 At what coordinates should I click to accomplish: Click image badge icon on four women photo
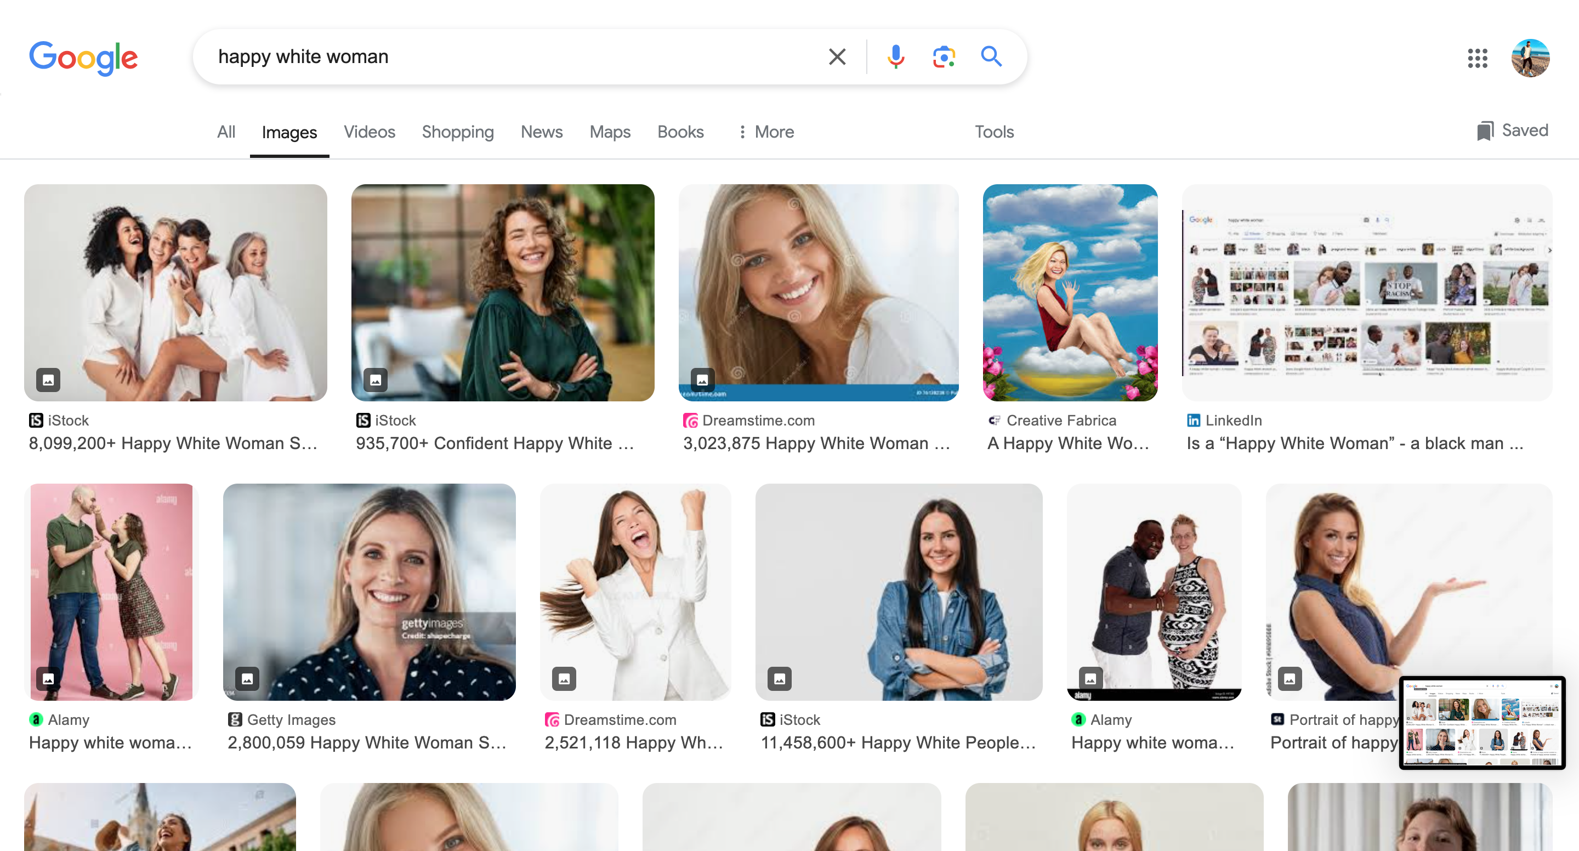point(48,379)
